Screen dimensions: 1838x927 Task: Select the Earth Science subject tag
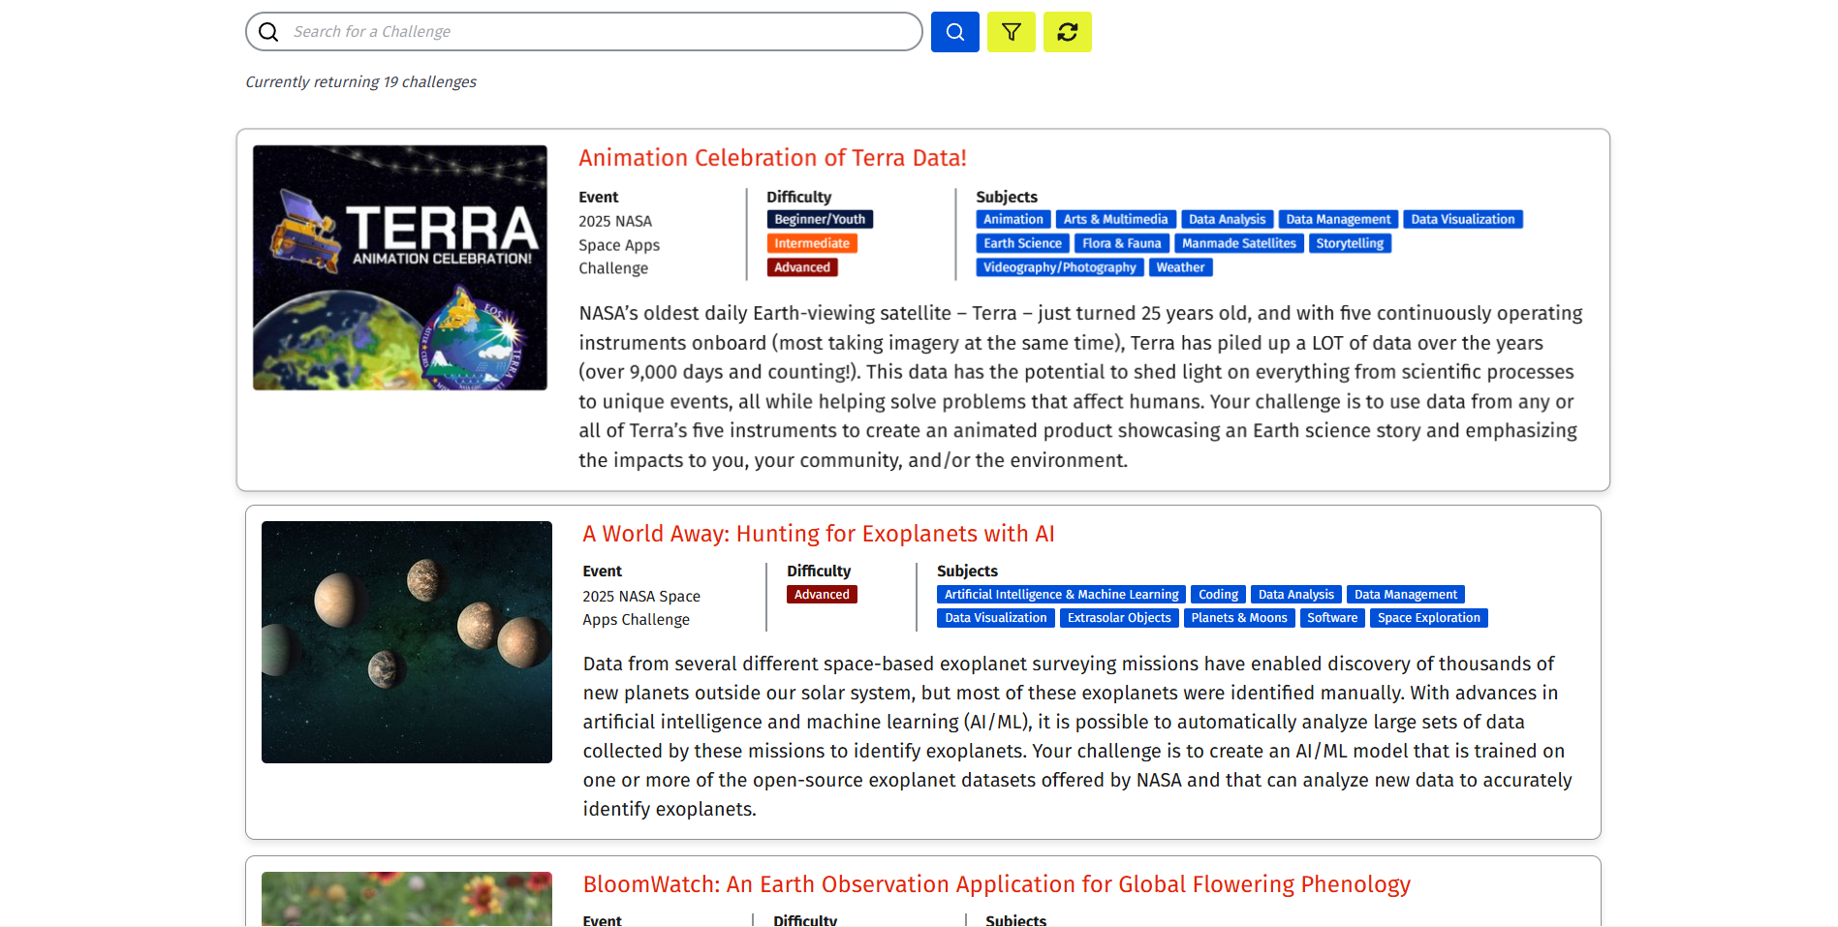pos(1021,243)
